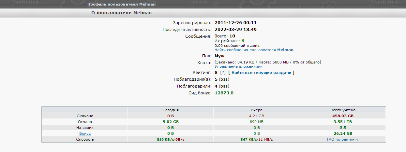Click today's speed value 819 KB/s

point(165,139)
